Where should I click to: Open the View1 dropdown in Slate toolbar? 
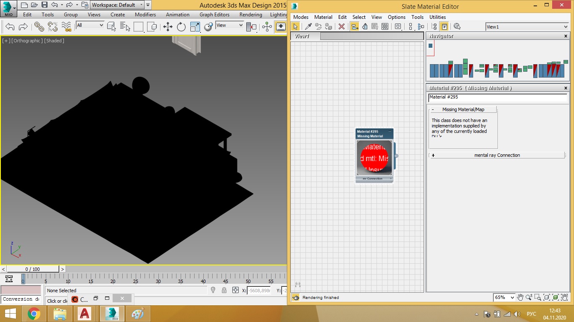coord(527,27)
